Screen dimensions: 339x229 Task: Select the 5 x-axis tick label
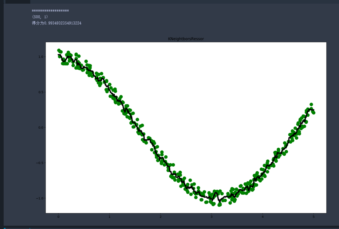(314, 217)
